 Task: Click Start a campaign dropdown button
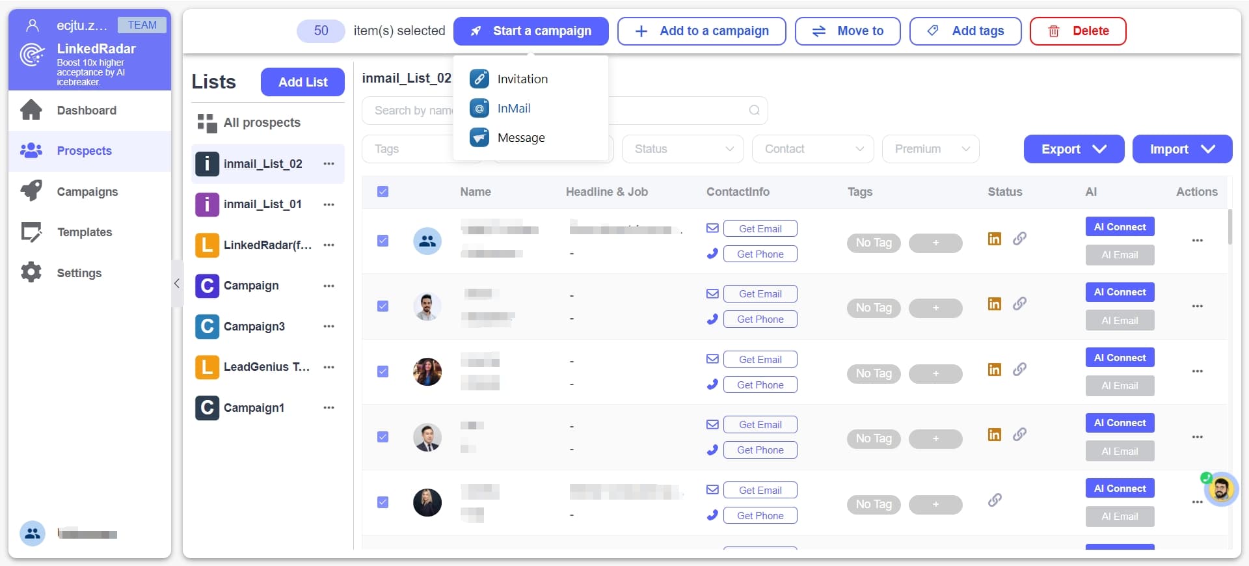point(531,31)
